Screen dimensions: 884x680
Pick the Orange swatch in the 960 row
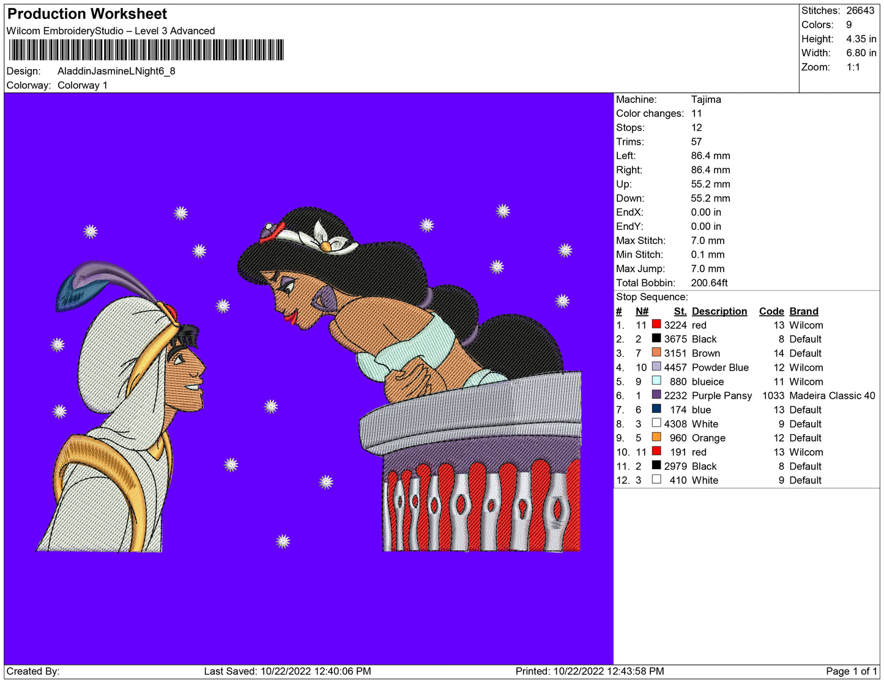click(656, 437)
